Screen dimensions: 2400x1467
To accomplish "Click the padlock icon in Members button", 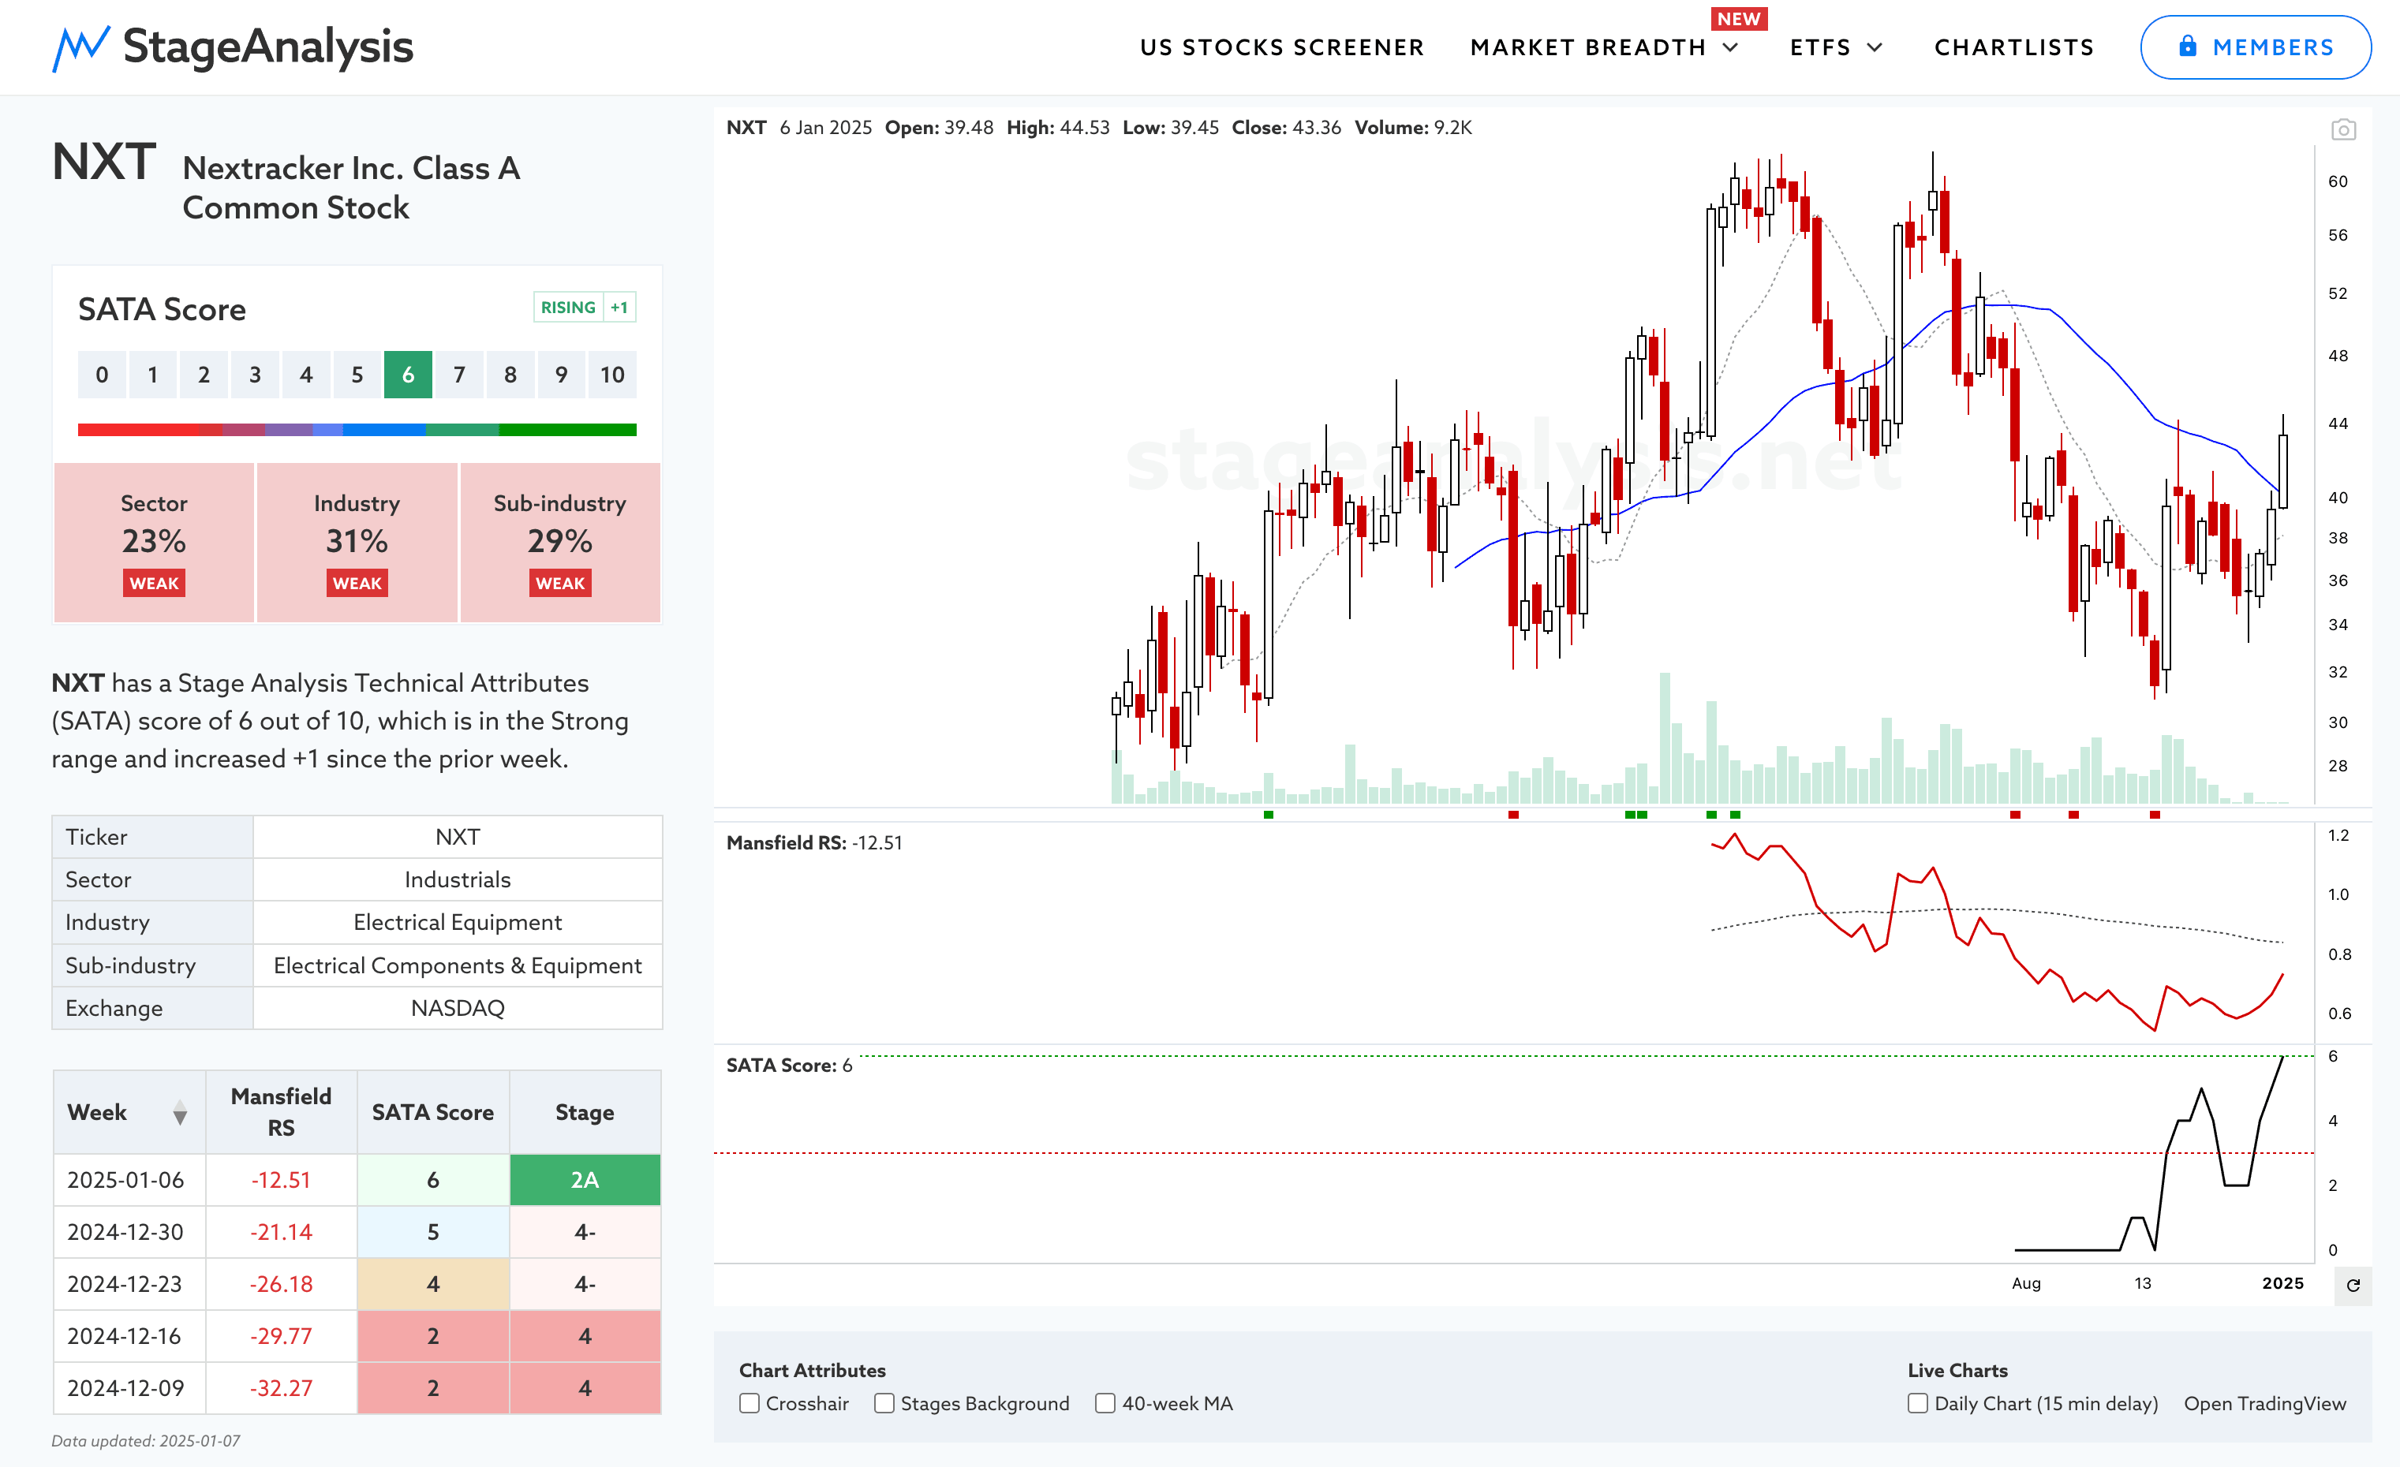I will coord(2188,47).
